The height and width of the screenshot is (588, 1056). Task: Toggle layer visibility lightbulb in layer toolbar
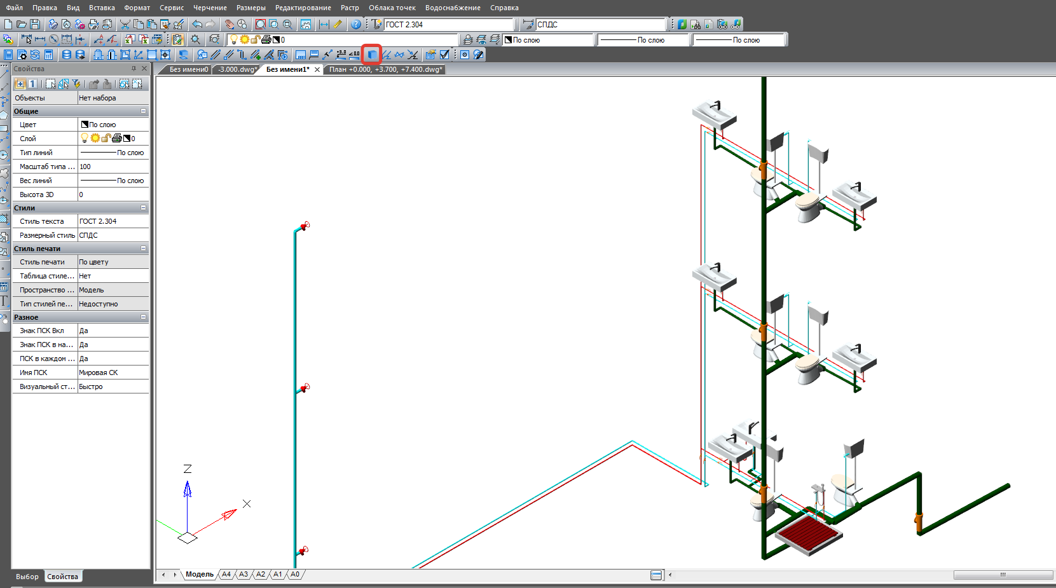click(x=233, y=40)
